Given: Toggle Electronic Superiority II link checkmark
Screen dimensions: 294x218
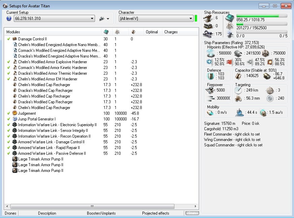Looking at the screenshot, I should pyautogui.click(x=8, y=125).
